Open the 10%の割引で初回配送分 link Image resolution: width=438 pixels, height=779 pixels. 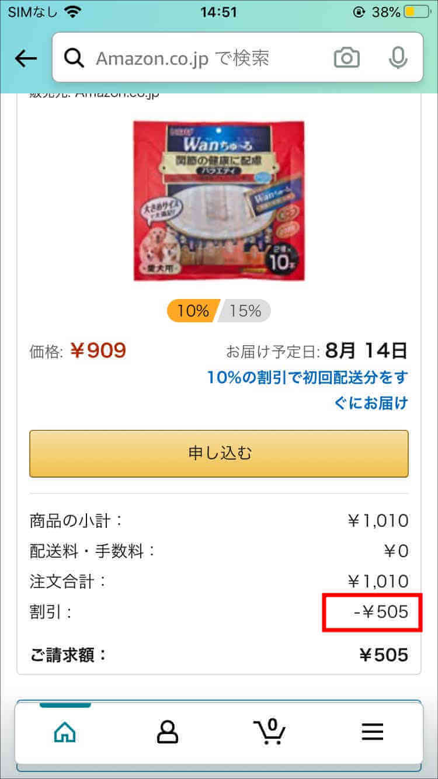point(307,389)
